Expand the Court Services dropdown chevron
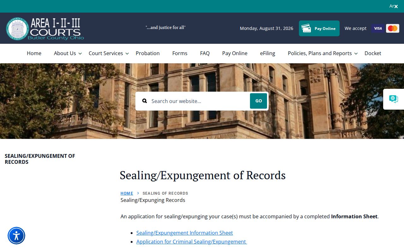404x252 pixels. click(x=127, y=54)
